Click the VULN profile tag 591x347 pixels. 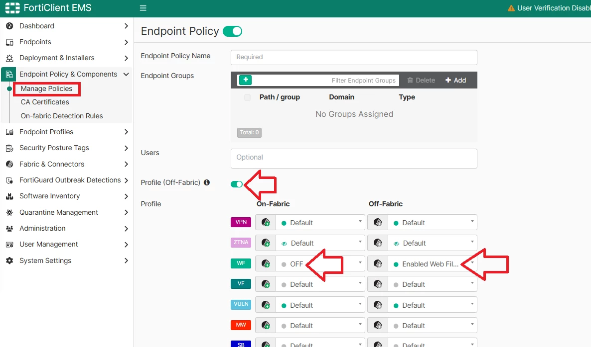(241, 304)
